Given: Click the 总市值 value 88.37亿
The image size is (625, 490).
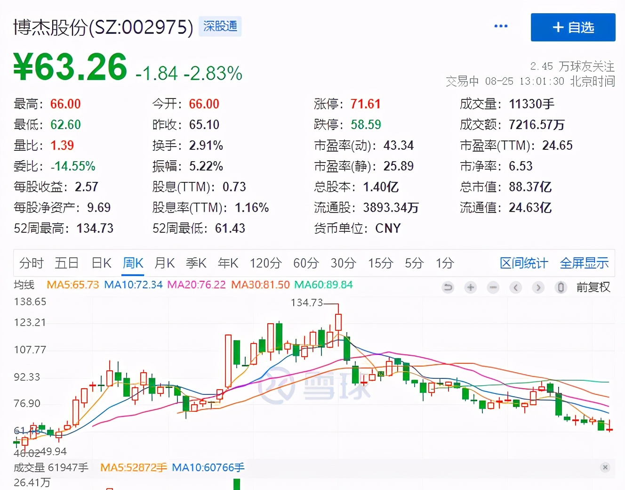Looking at the screenshot, I should [530, 187].
